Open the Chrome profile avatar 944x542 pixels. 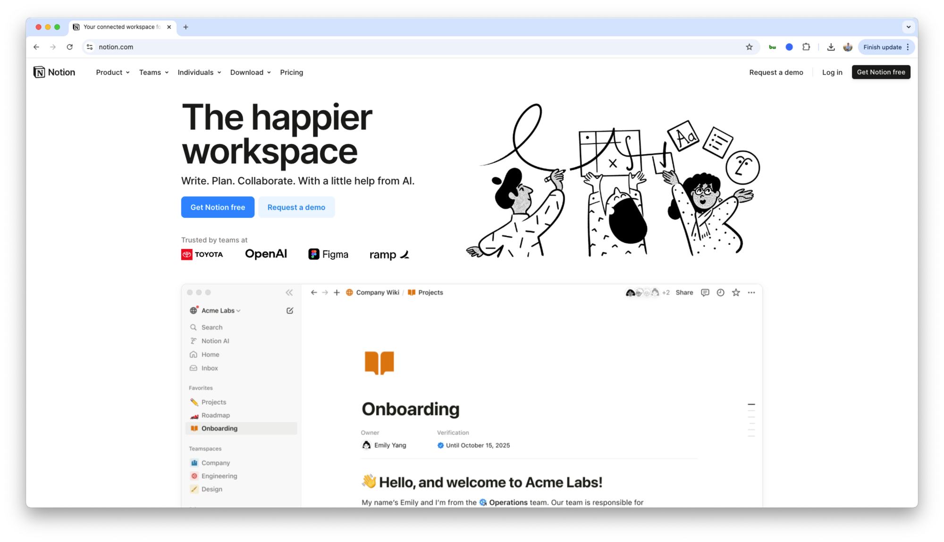click(x=848, y=47)
